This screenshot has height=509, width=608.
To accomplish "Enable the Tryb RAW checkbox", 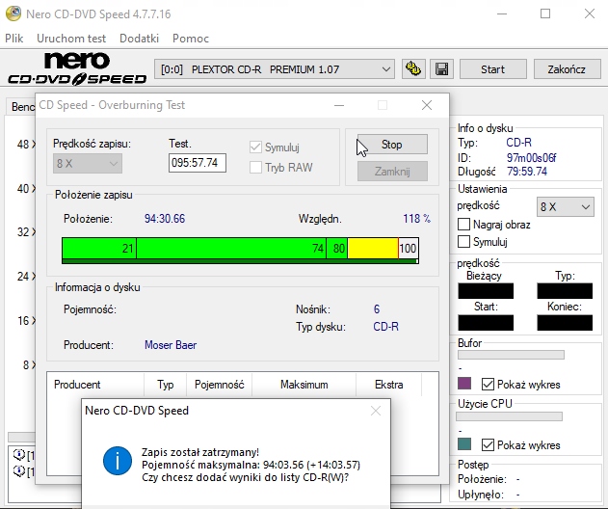I will 255,168.
